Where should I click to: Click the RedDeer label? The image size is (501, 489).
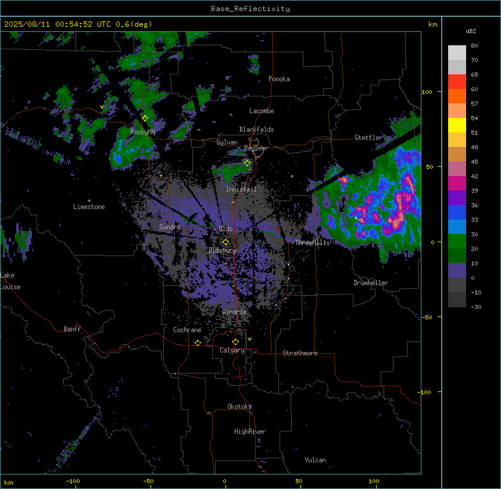pyautogui.click(x=256, y=148)
